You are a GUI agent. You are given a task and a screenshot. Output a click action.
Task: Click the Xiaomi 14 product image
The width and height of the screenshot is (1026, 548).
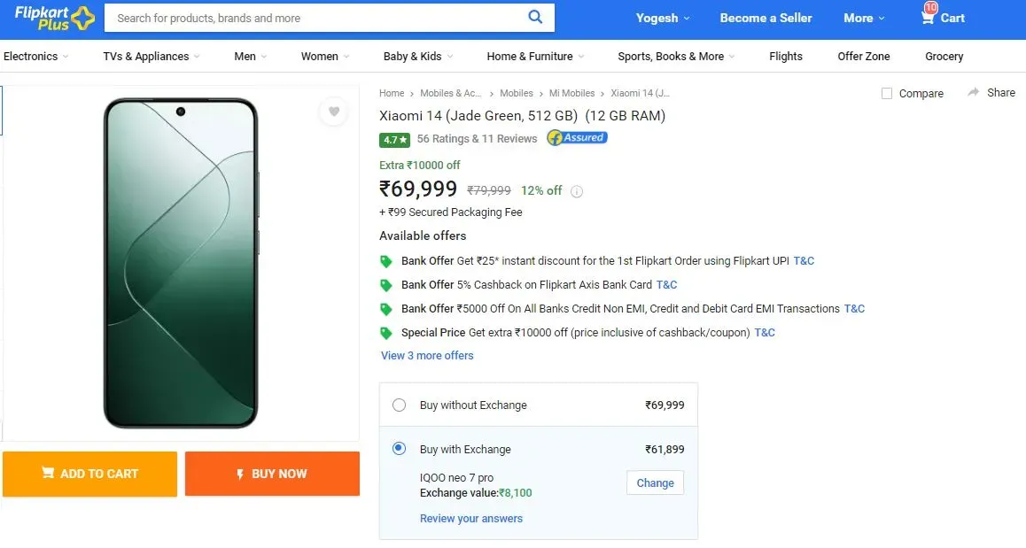(x=181, y=263)
